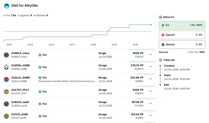Toggle the Against series in the chart legend
The image size is (209, 123).
(25, 15)
